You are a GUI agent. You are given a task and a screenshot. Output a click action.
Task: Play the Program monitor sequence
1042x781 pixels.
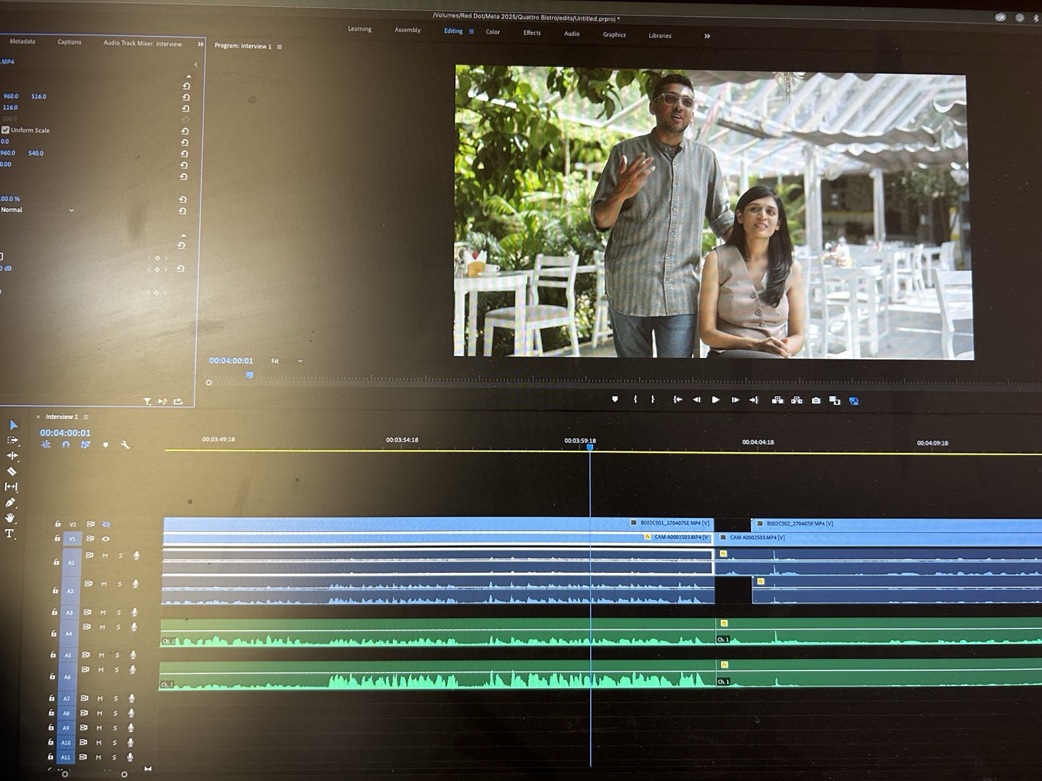coord(715,400)
